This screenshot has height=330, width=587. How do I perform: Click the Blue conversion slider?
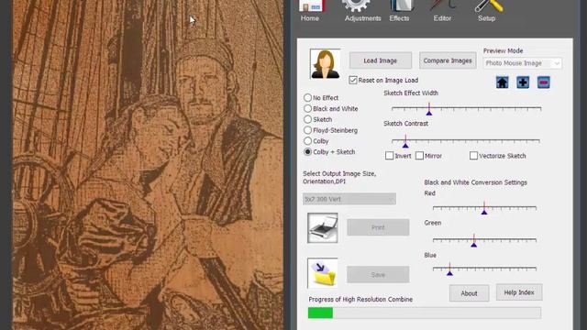coord(485,269)
